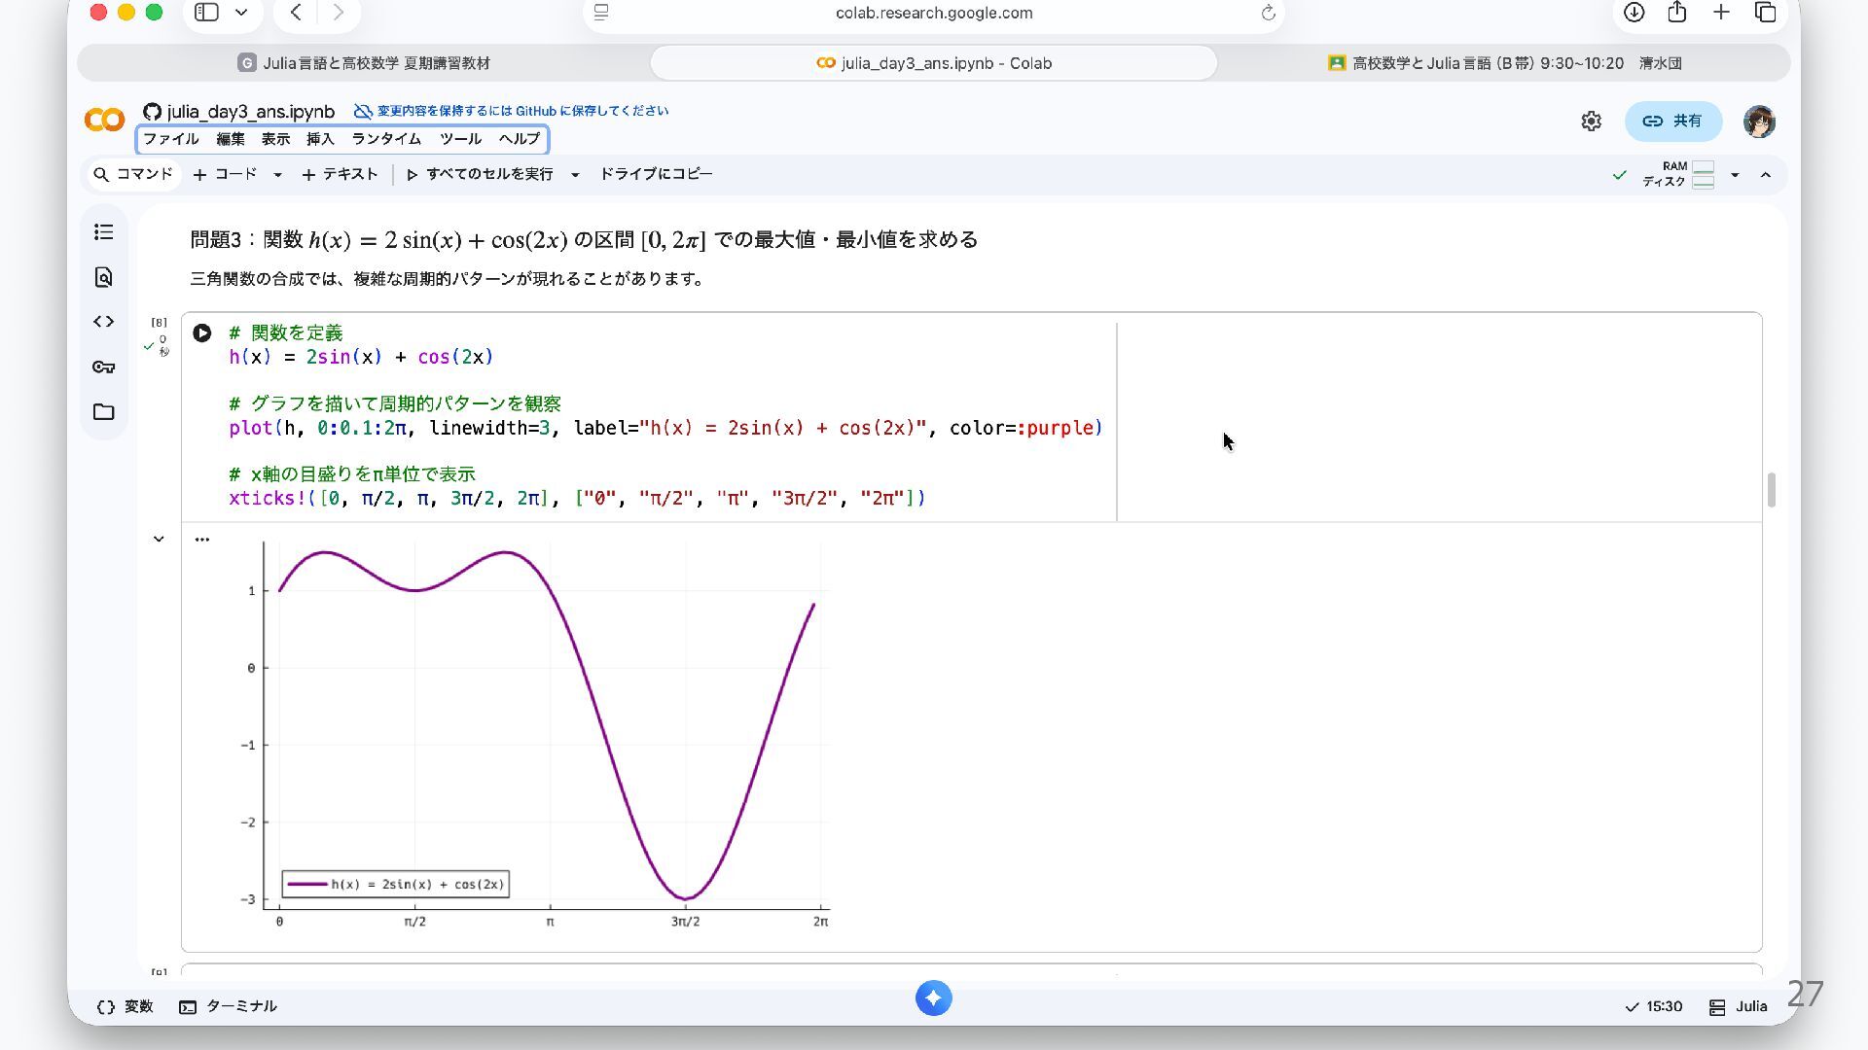1868x1050 pixels.
Task: Run the h(x) code cell
Action: [201, 333]
